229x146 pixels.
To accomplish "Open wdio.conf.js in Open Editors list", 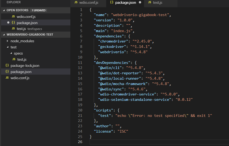I will tap(36, 17).
